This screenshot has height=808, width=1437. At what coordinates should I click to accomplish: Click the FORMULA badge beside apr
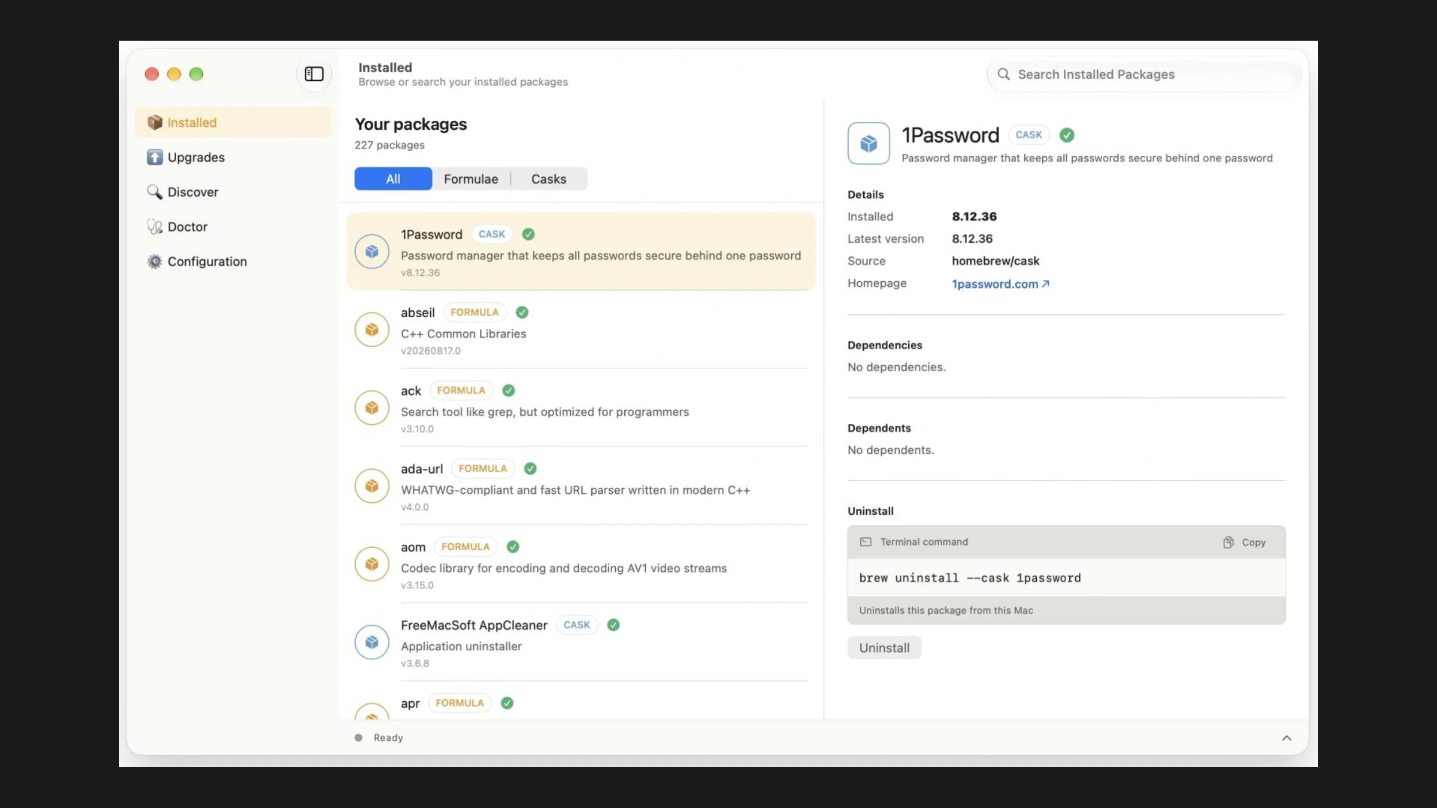[x=460, y=703]
